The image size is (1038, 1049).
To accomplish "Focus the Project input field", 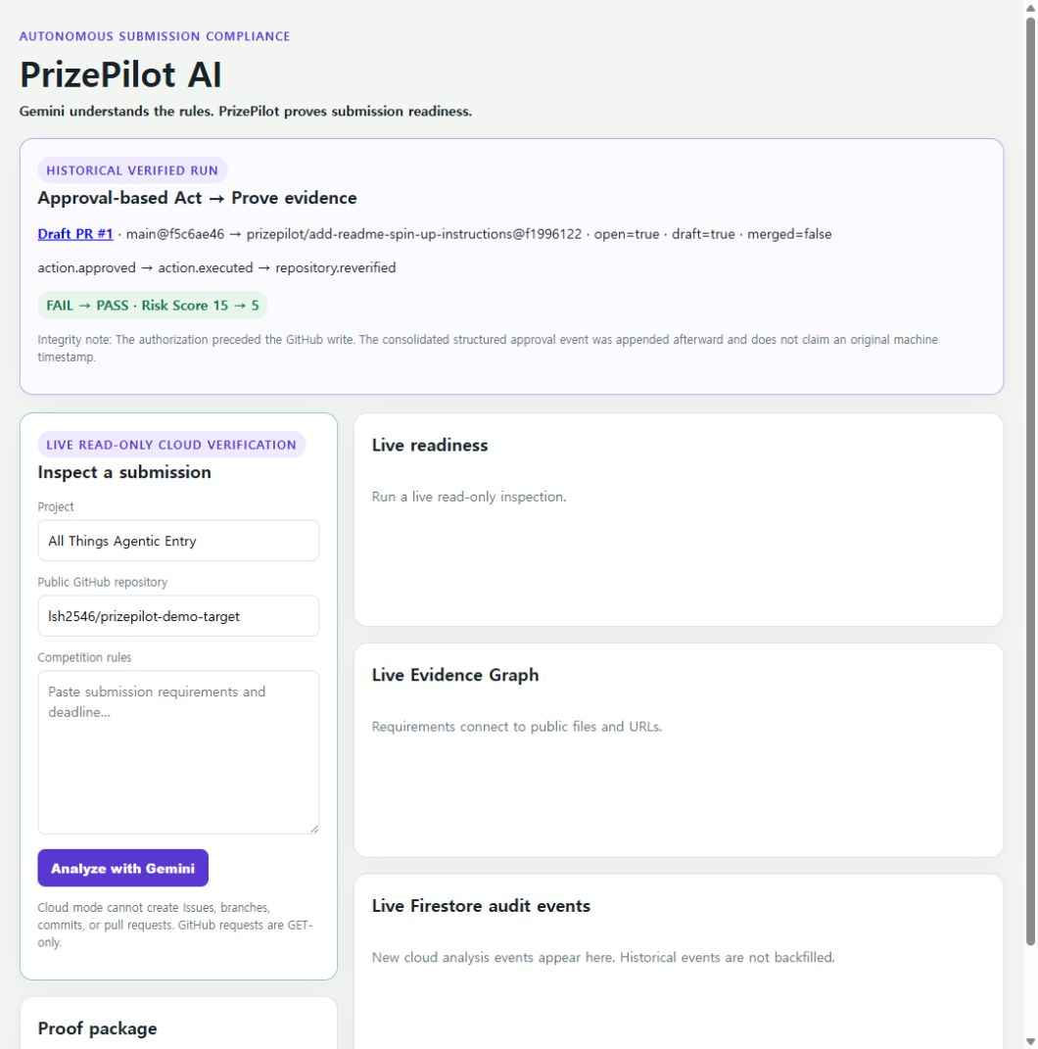I will coord(178,541).
